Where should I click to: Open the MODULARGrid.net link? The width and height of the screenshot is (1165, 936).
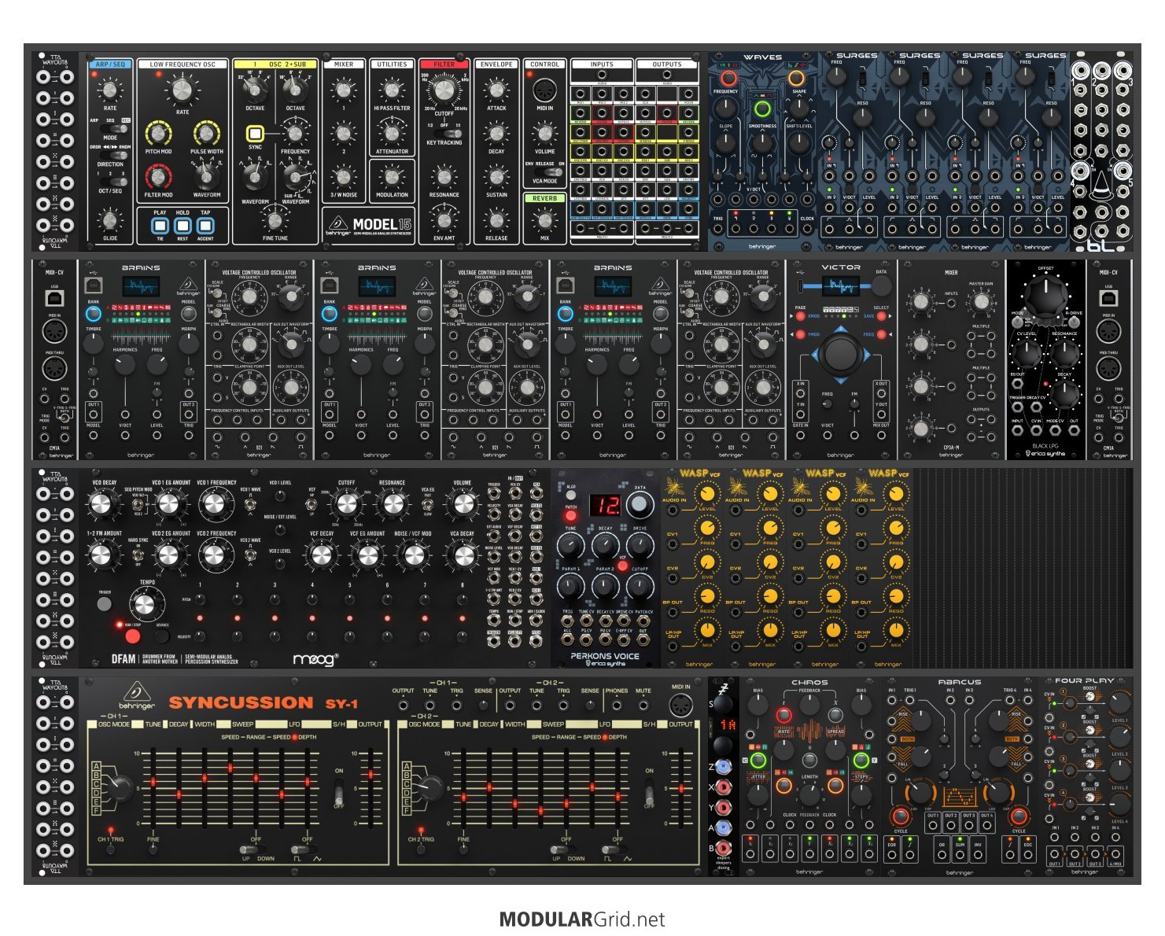tap(582, 919)
